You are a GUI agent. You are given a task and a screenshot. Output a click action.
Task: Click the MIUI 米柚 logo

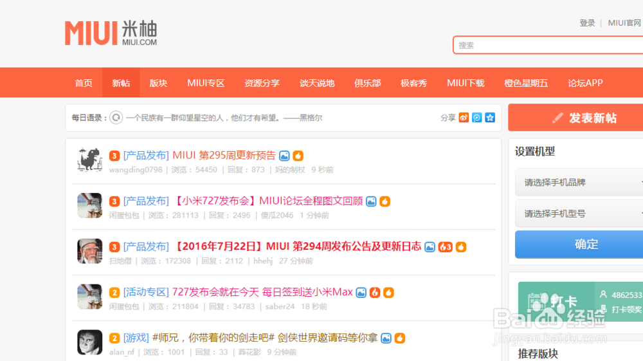(x=111, y=33)
